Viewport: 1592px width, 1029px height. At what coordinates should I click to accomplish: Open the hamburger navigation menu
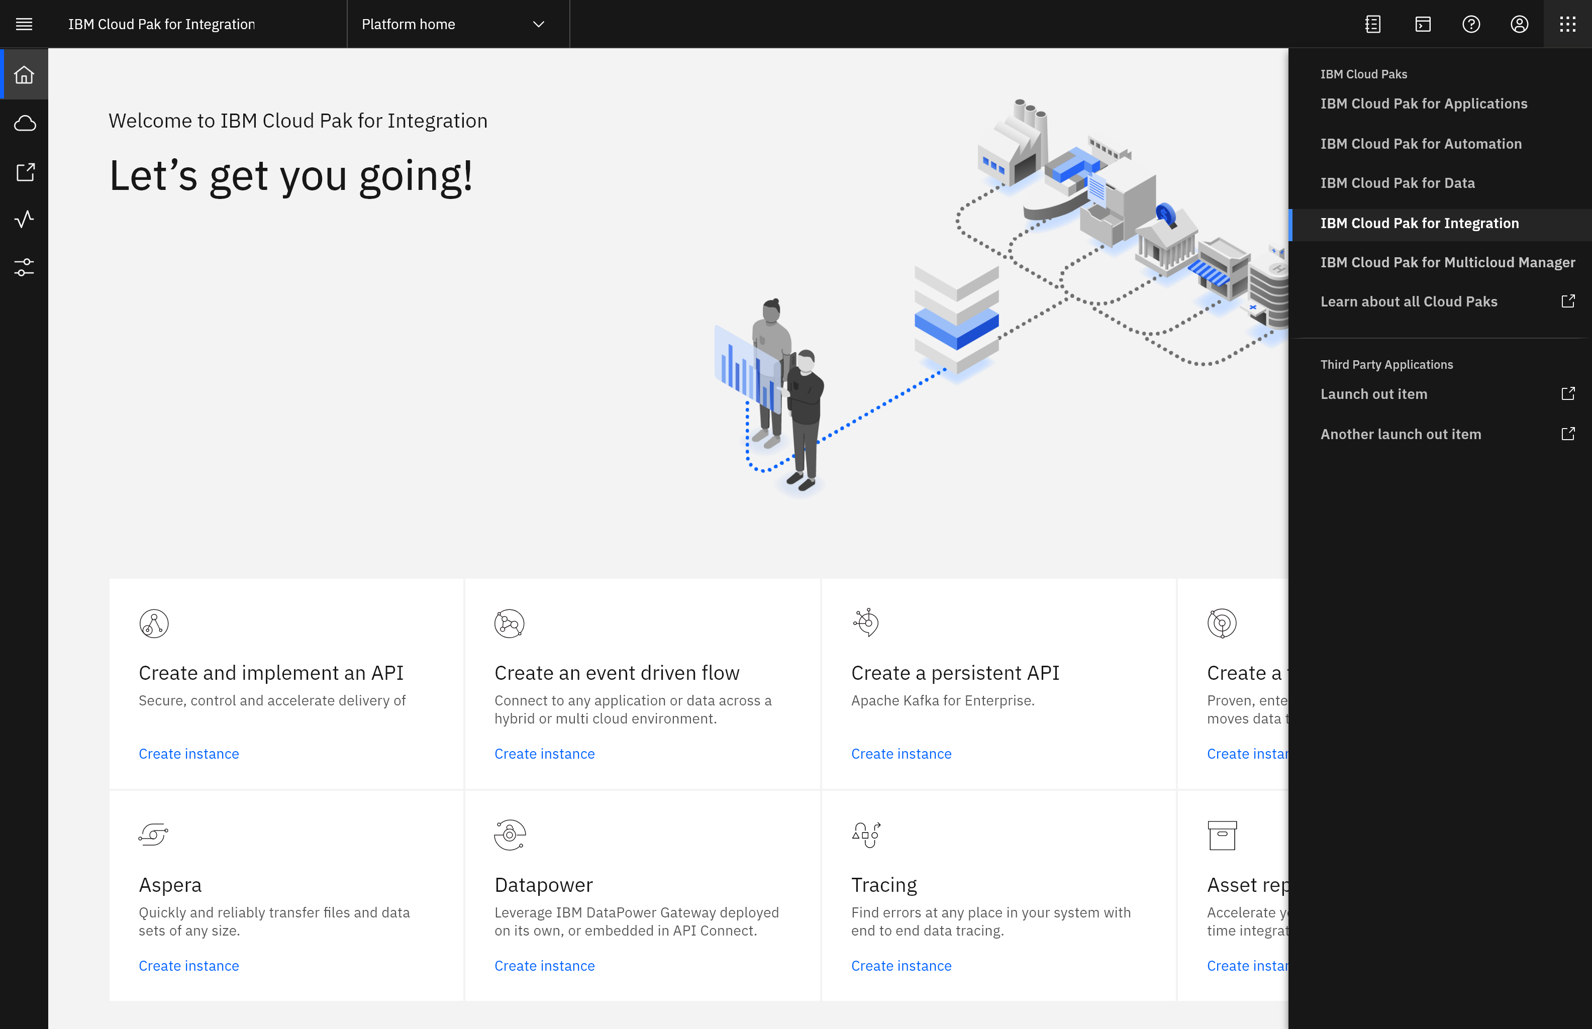(x=24, y=24)
